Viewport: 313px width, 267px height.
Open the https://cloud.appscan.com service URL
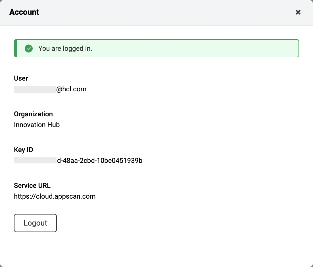[x=55, y=196]
